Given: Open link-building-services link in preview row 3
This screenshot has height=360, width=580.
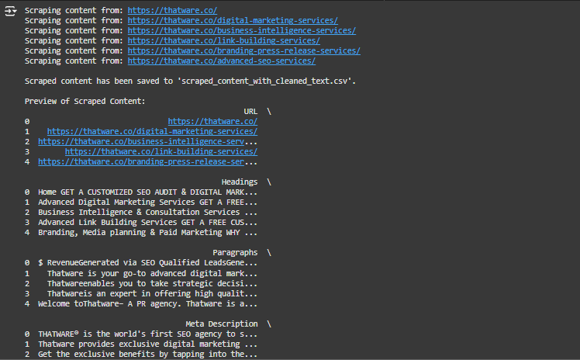Looking at the screenshot, I should point(161,151).
